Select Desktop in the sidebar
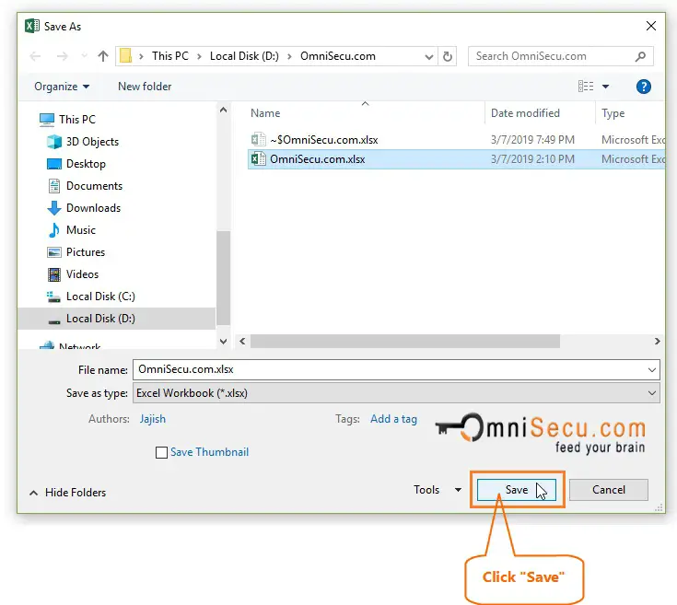 tap(86, 164)
